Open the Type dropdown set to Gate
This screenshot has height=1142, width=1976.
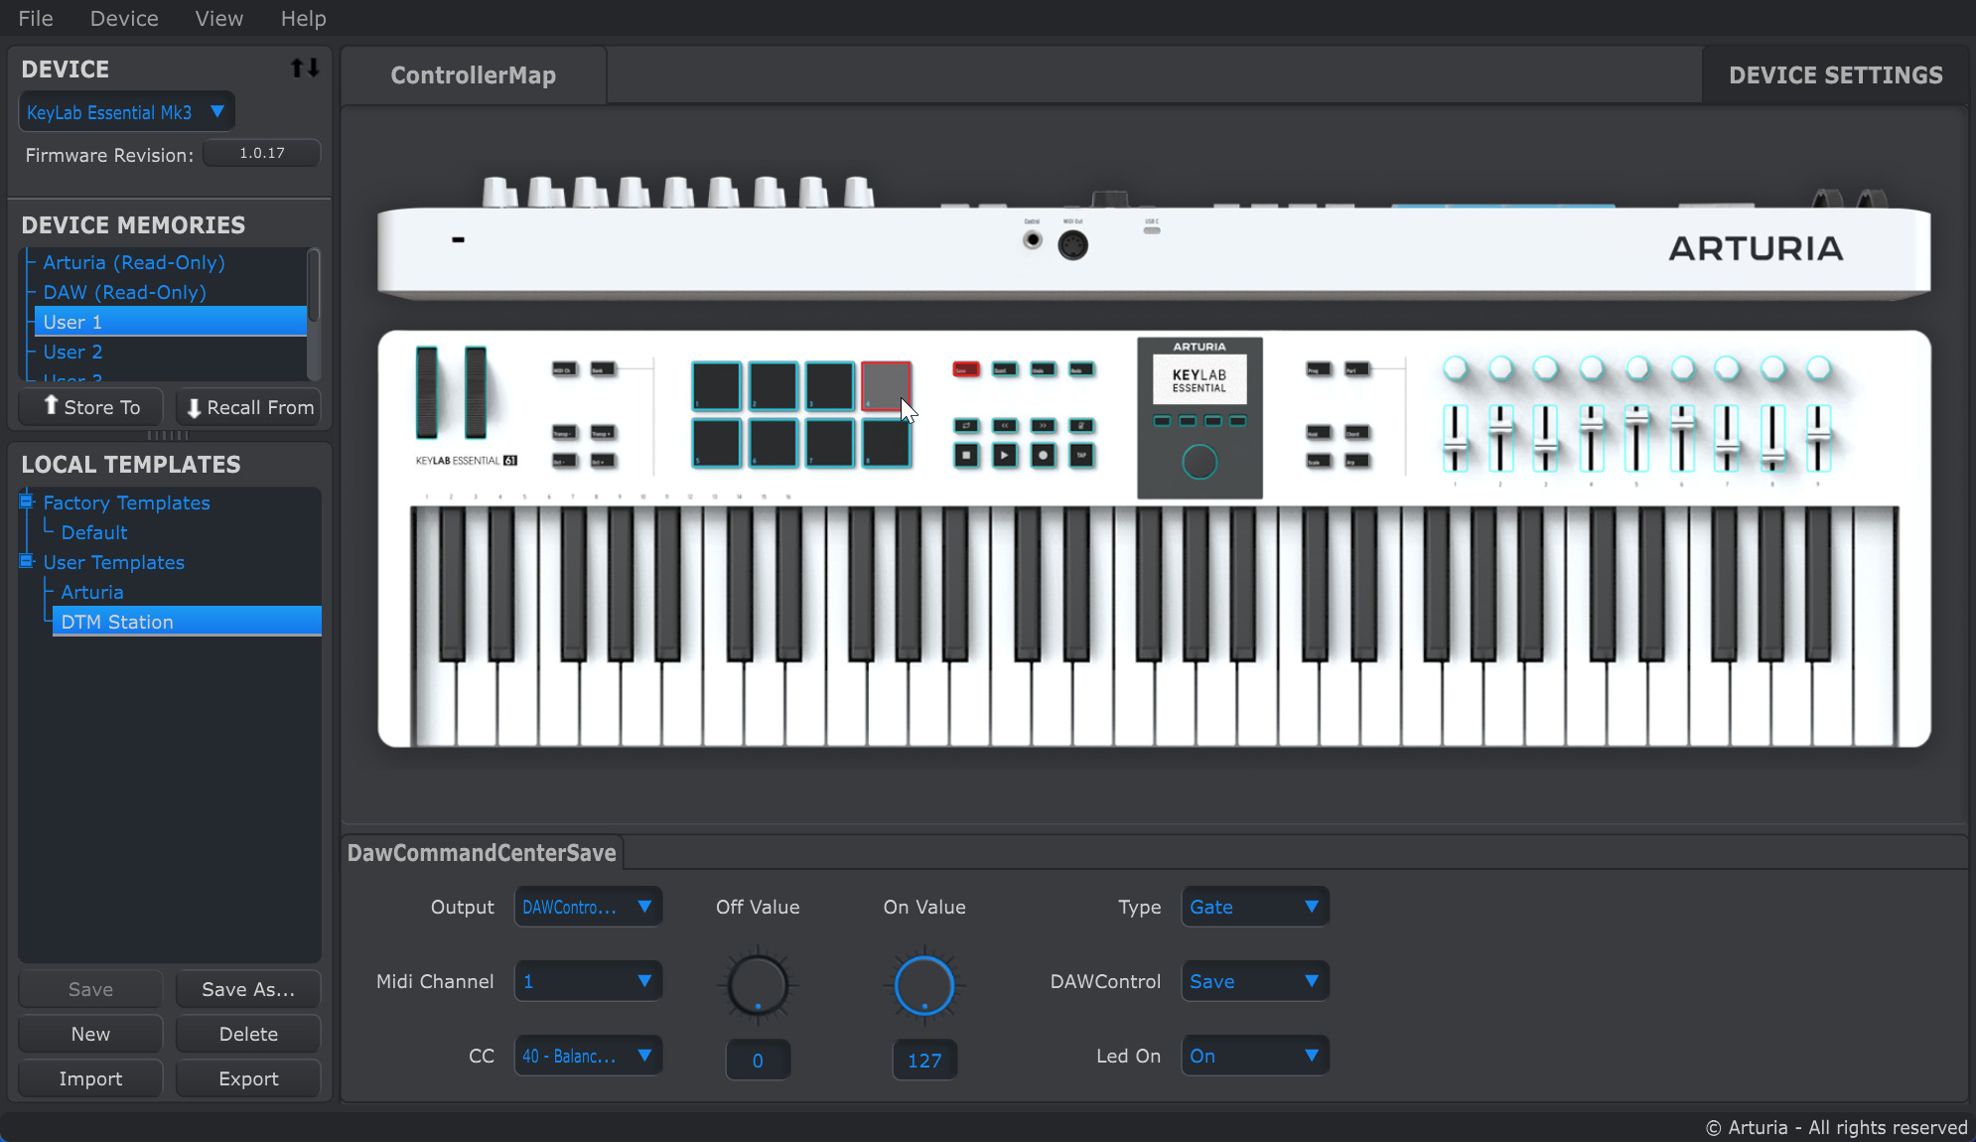[1255, 907]
